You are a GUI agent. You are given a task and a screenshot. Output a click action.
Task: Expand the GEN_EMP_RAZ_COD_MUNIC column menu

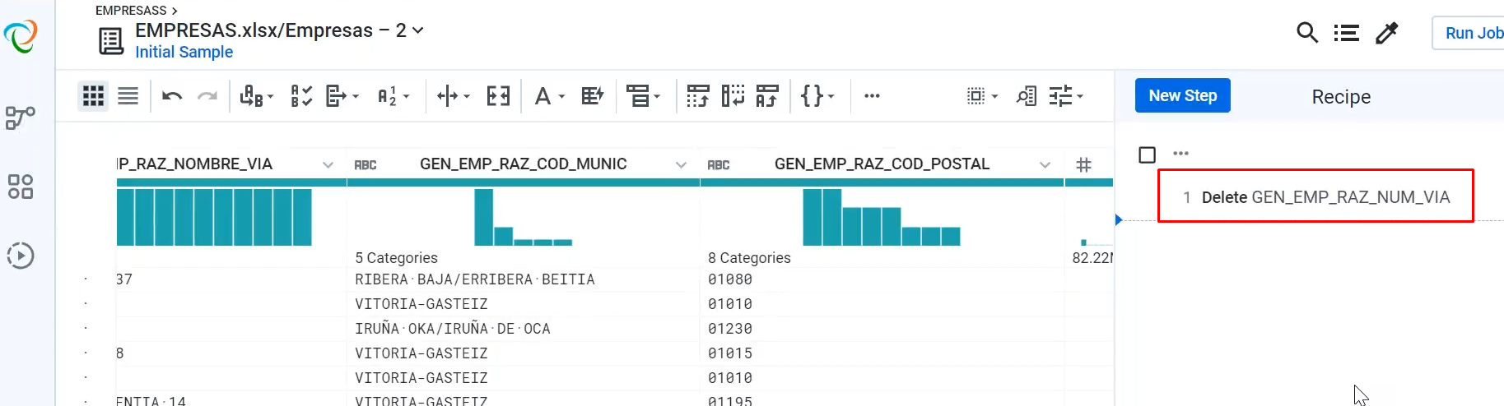click(x=681, y=164)
